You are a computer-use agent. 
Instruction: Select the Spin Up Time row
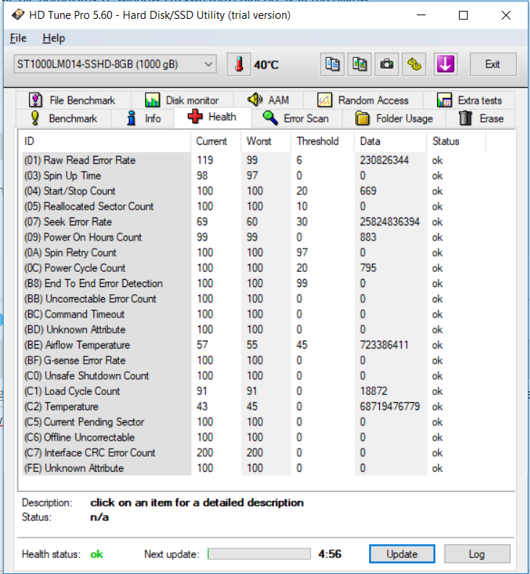coord(254,175)
